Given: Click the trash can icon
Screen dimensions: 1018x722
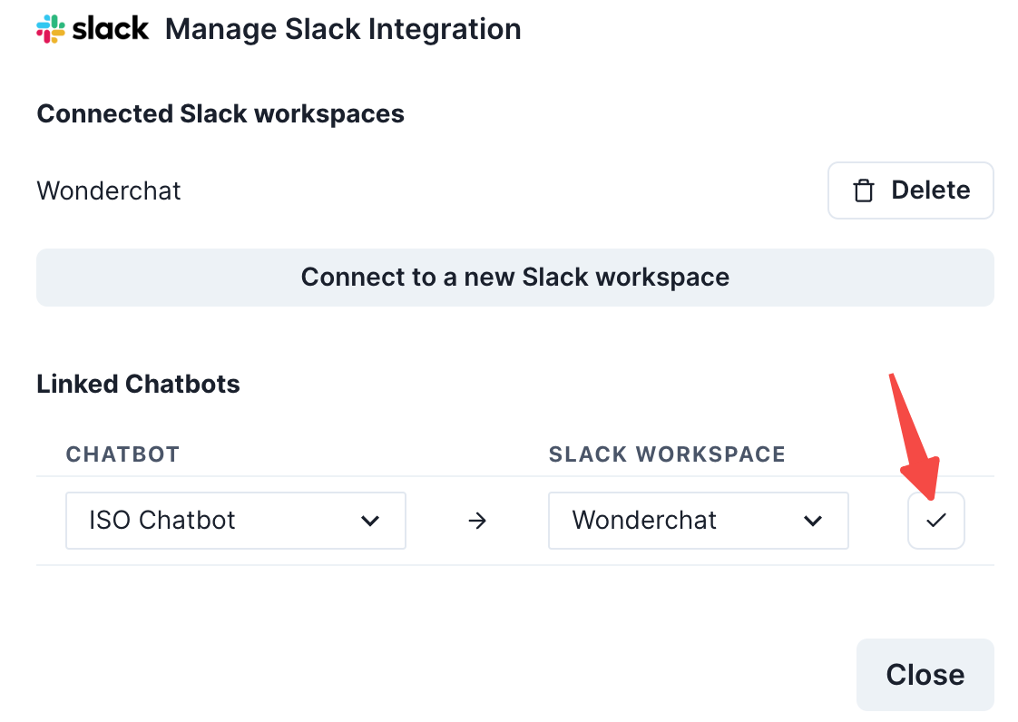Looking at the screenshot, I should coord(863,190).
